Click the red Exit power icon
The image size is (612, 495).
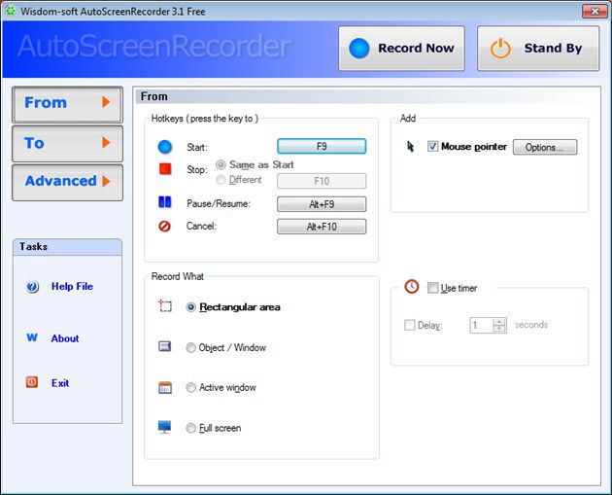coord(32,381)
